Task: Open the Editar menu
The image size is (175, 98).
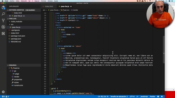Action: coord(17,1)
